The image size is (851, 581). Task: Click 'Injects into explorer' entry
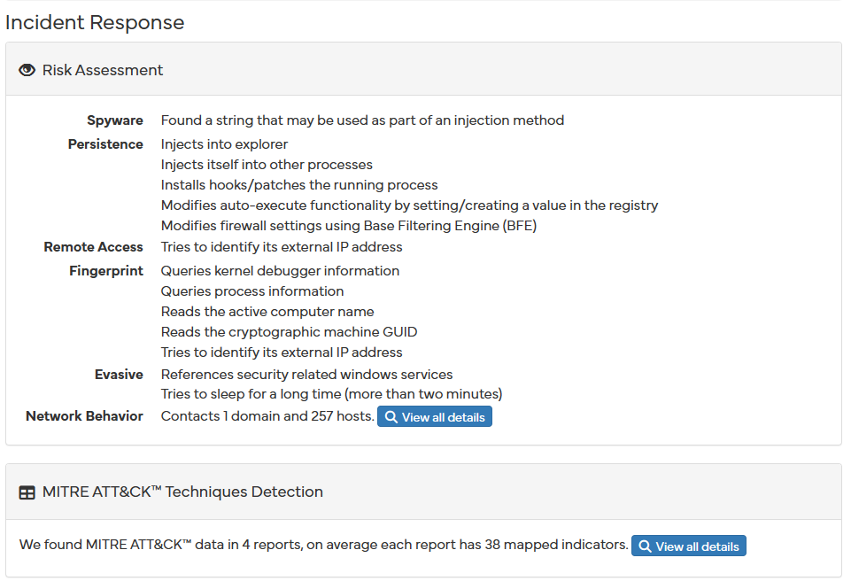click(224, 143)
